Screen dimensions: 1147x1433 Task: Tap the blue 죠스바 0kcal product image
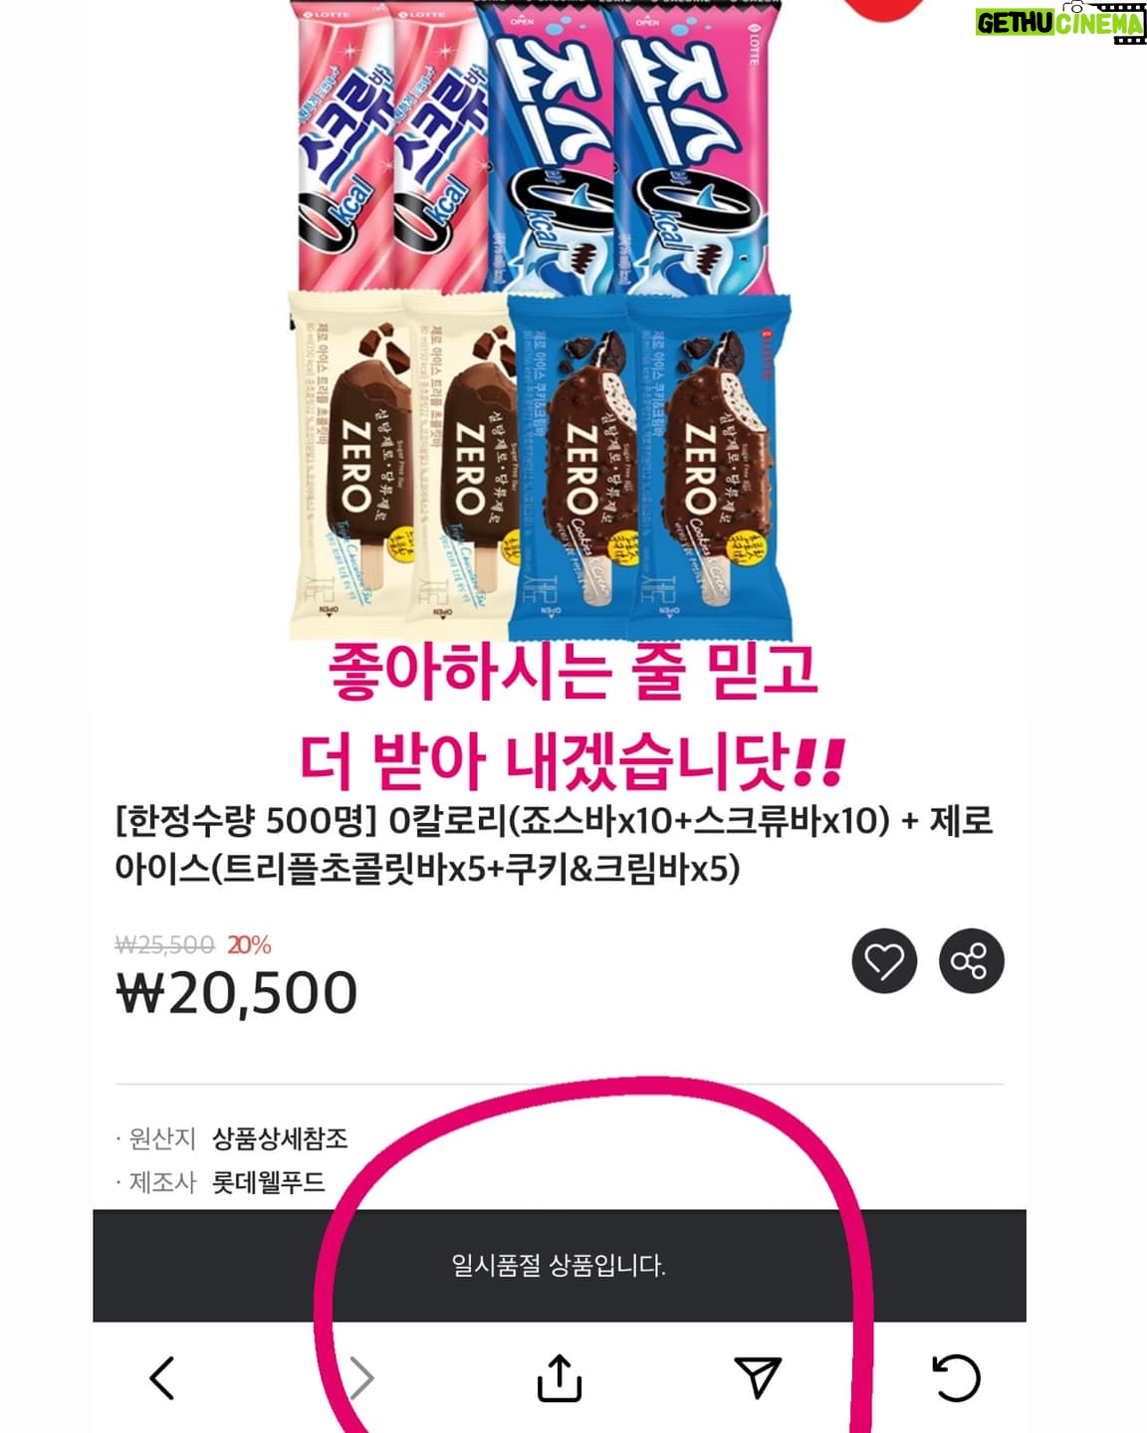click(627, 147)
